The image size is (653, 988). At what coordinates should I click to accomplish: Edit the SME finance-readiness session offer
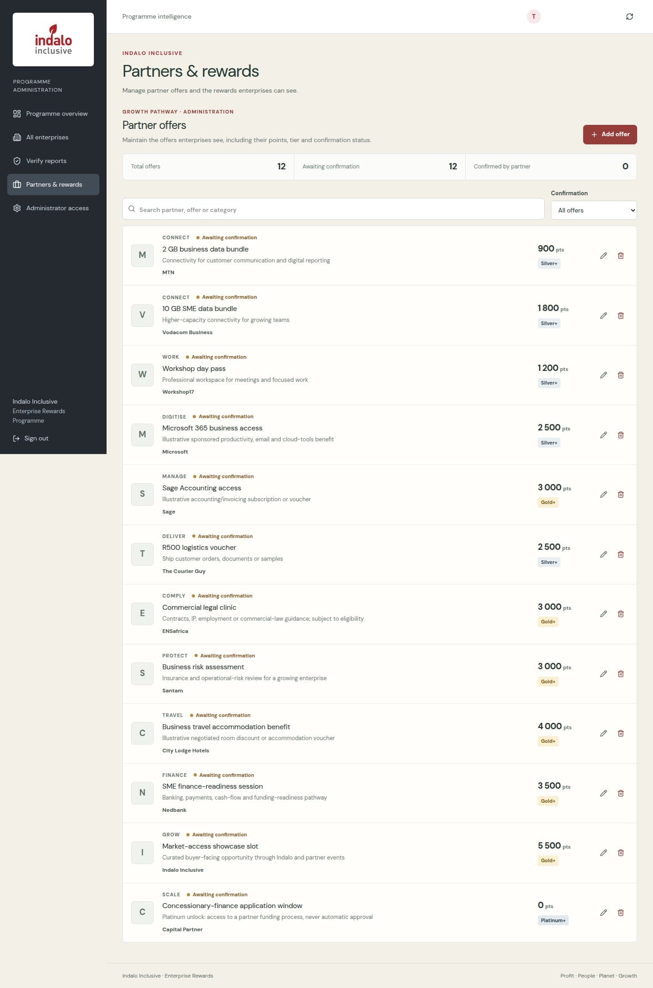pos(604,793)
